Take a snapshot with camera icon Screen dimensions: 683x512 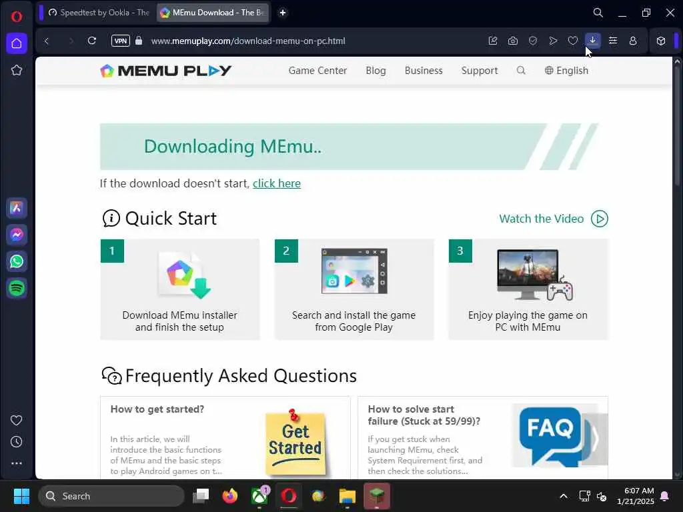(513, 41)
